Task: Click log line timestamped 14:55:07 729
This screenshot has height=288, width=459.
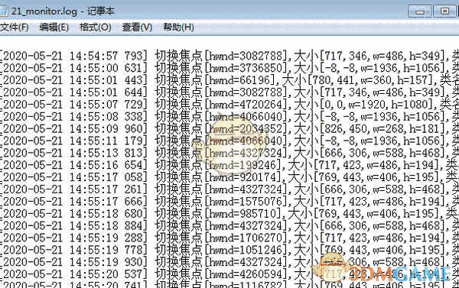Action: (x=229, y=105)
